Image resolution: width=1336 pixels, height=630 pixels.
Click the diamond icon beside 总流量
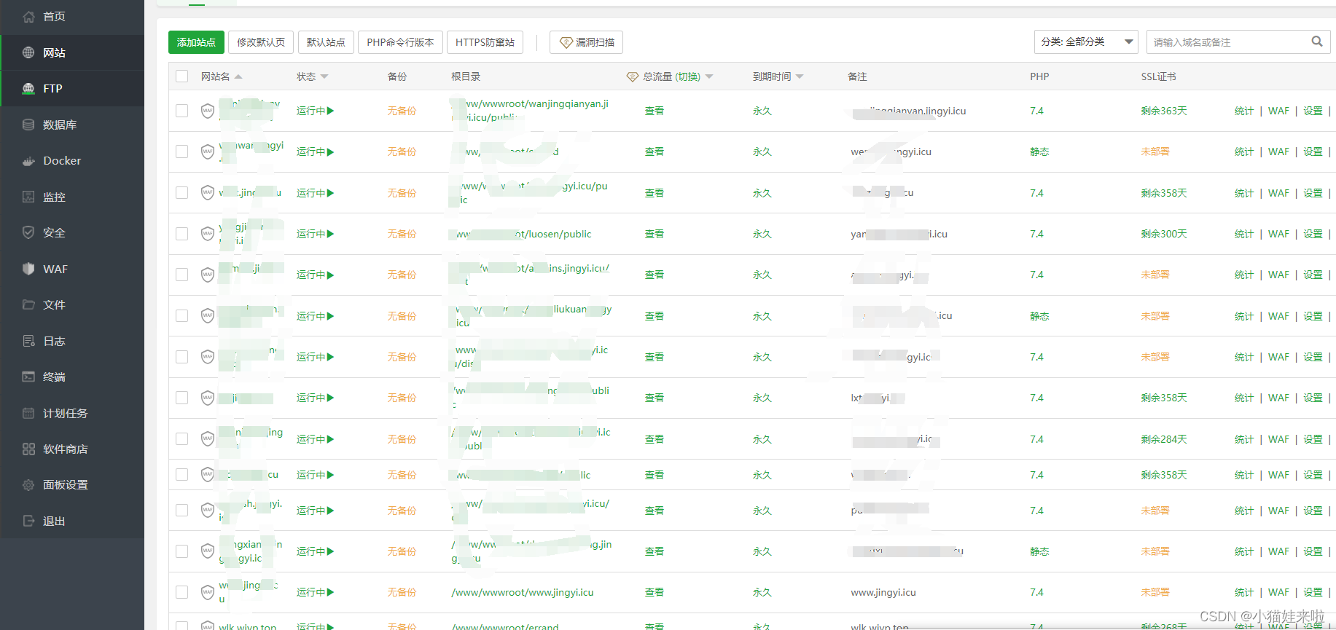(x=633, y=76)
